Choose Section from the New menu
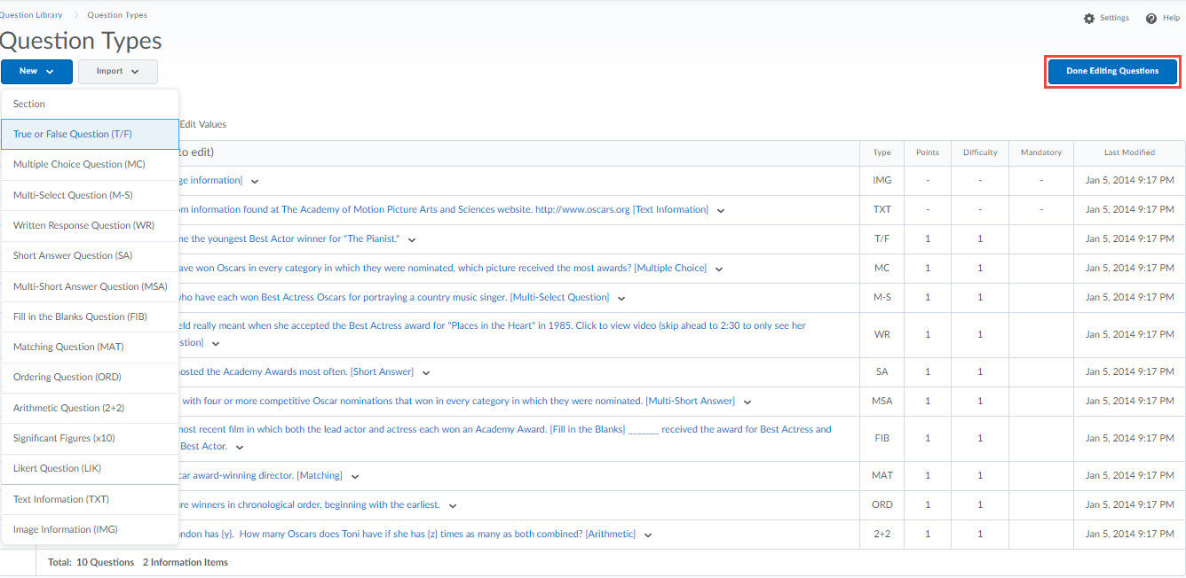 pos(28,103)
